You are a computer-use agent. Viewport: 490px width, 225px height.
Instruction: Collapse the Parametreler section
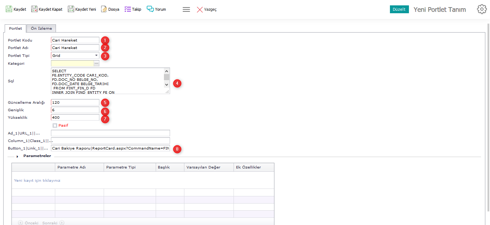point(17,156)
